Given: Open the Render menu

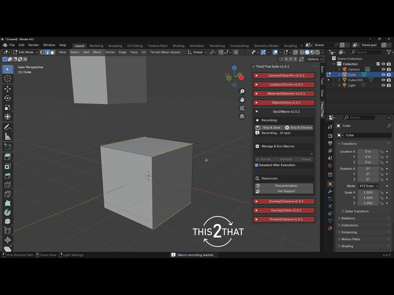Looking at the screenshot, I should [33, 45].
